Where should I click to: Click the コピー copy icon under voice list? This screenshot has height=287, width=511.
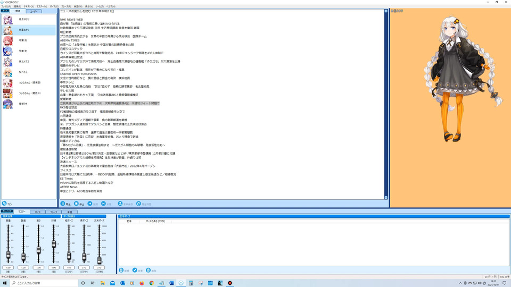click(4, 204)
